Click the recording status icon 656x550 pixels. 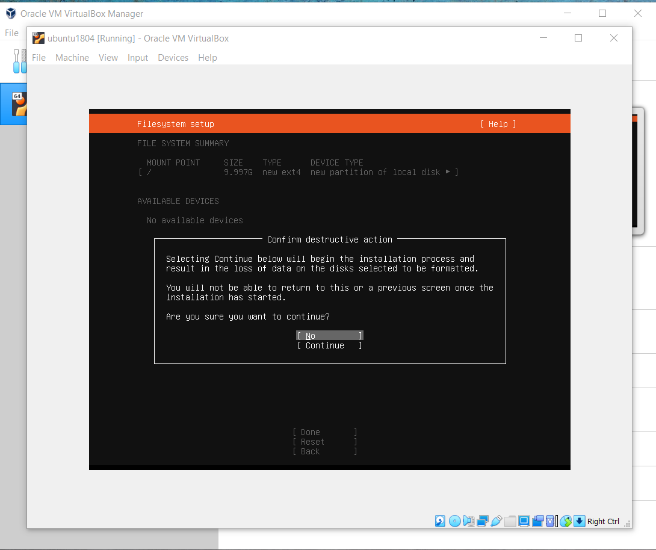pyautogui.click(x=538, y=521)
